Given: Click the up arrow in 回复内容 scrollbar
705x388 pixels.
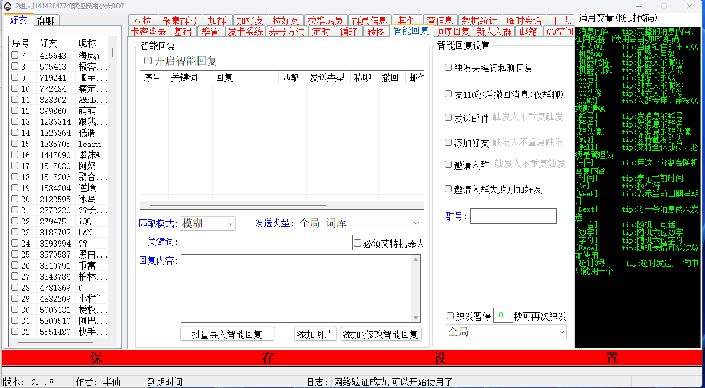Looking at the screenshot, I should (416, 260).
